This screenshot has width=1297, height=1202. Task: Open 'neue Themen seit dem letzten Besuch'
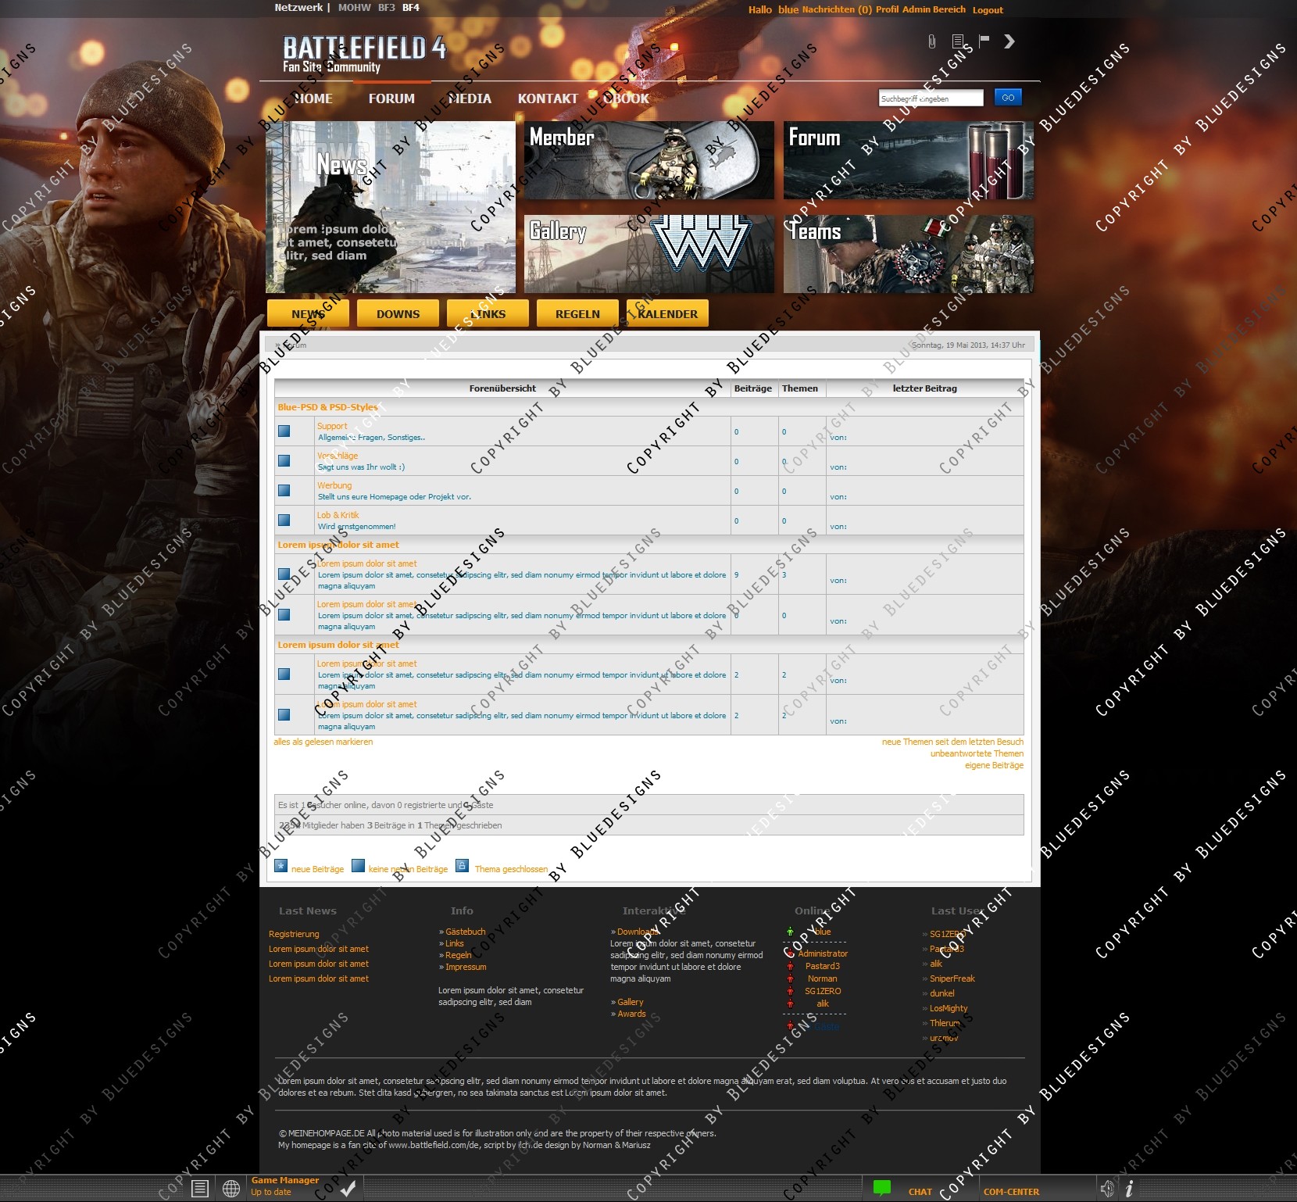click(952, 742)
